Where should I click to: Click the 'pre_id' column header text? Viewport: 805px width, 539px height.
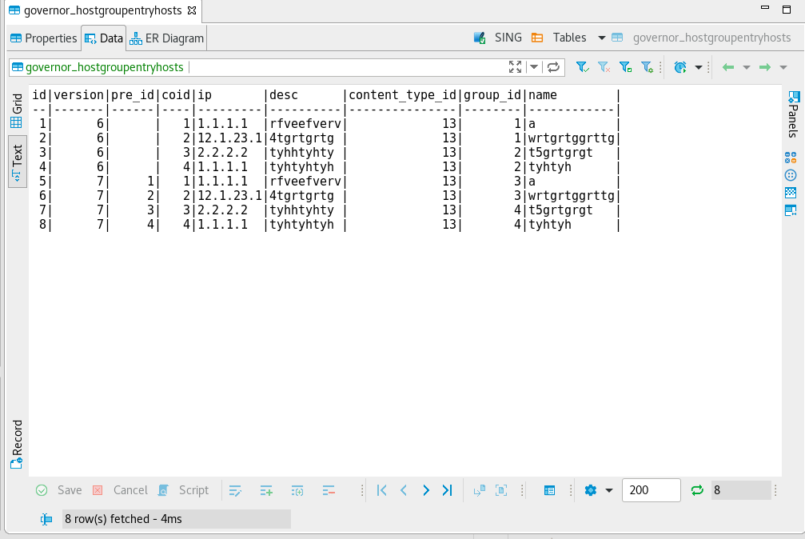click(x=133, y=95)
